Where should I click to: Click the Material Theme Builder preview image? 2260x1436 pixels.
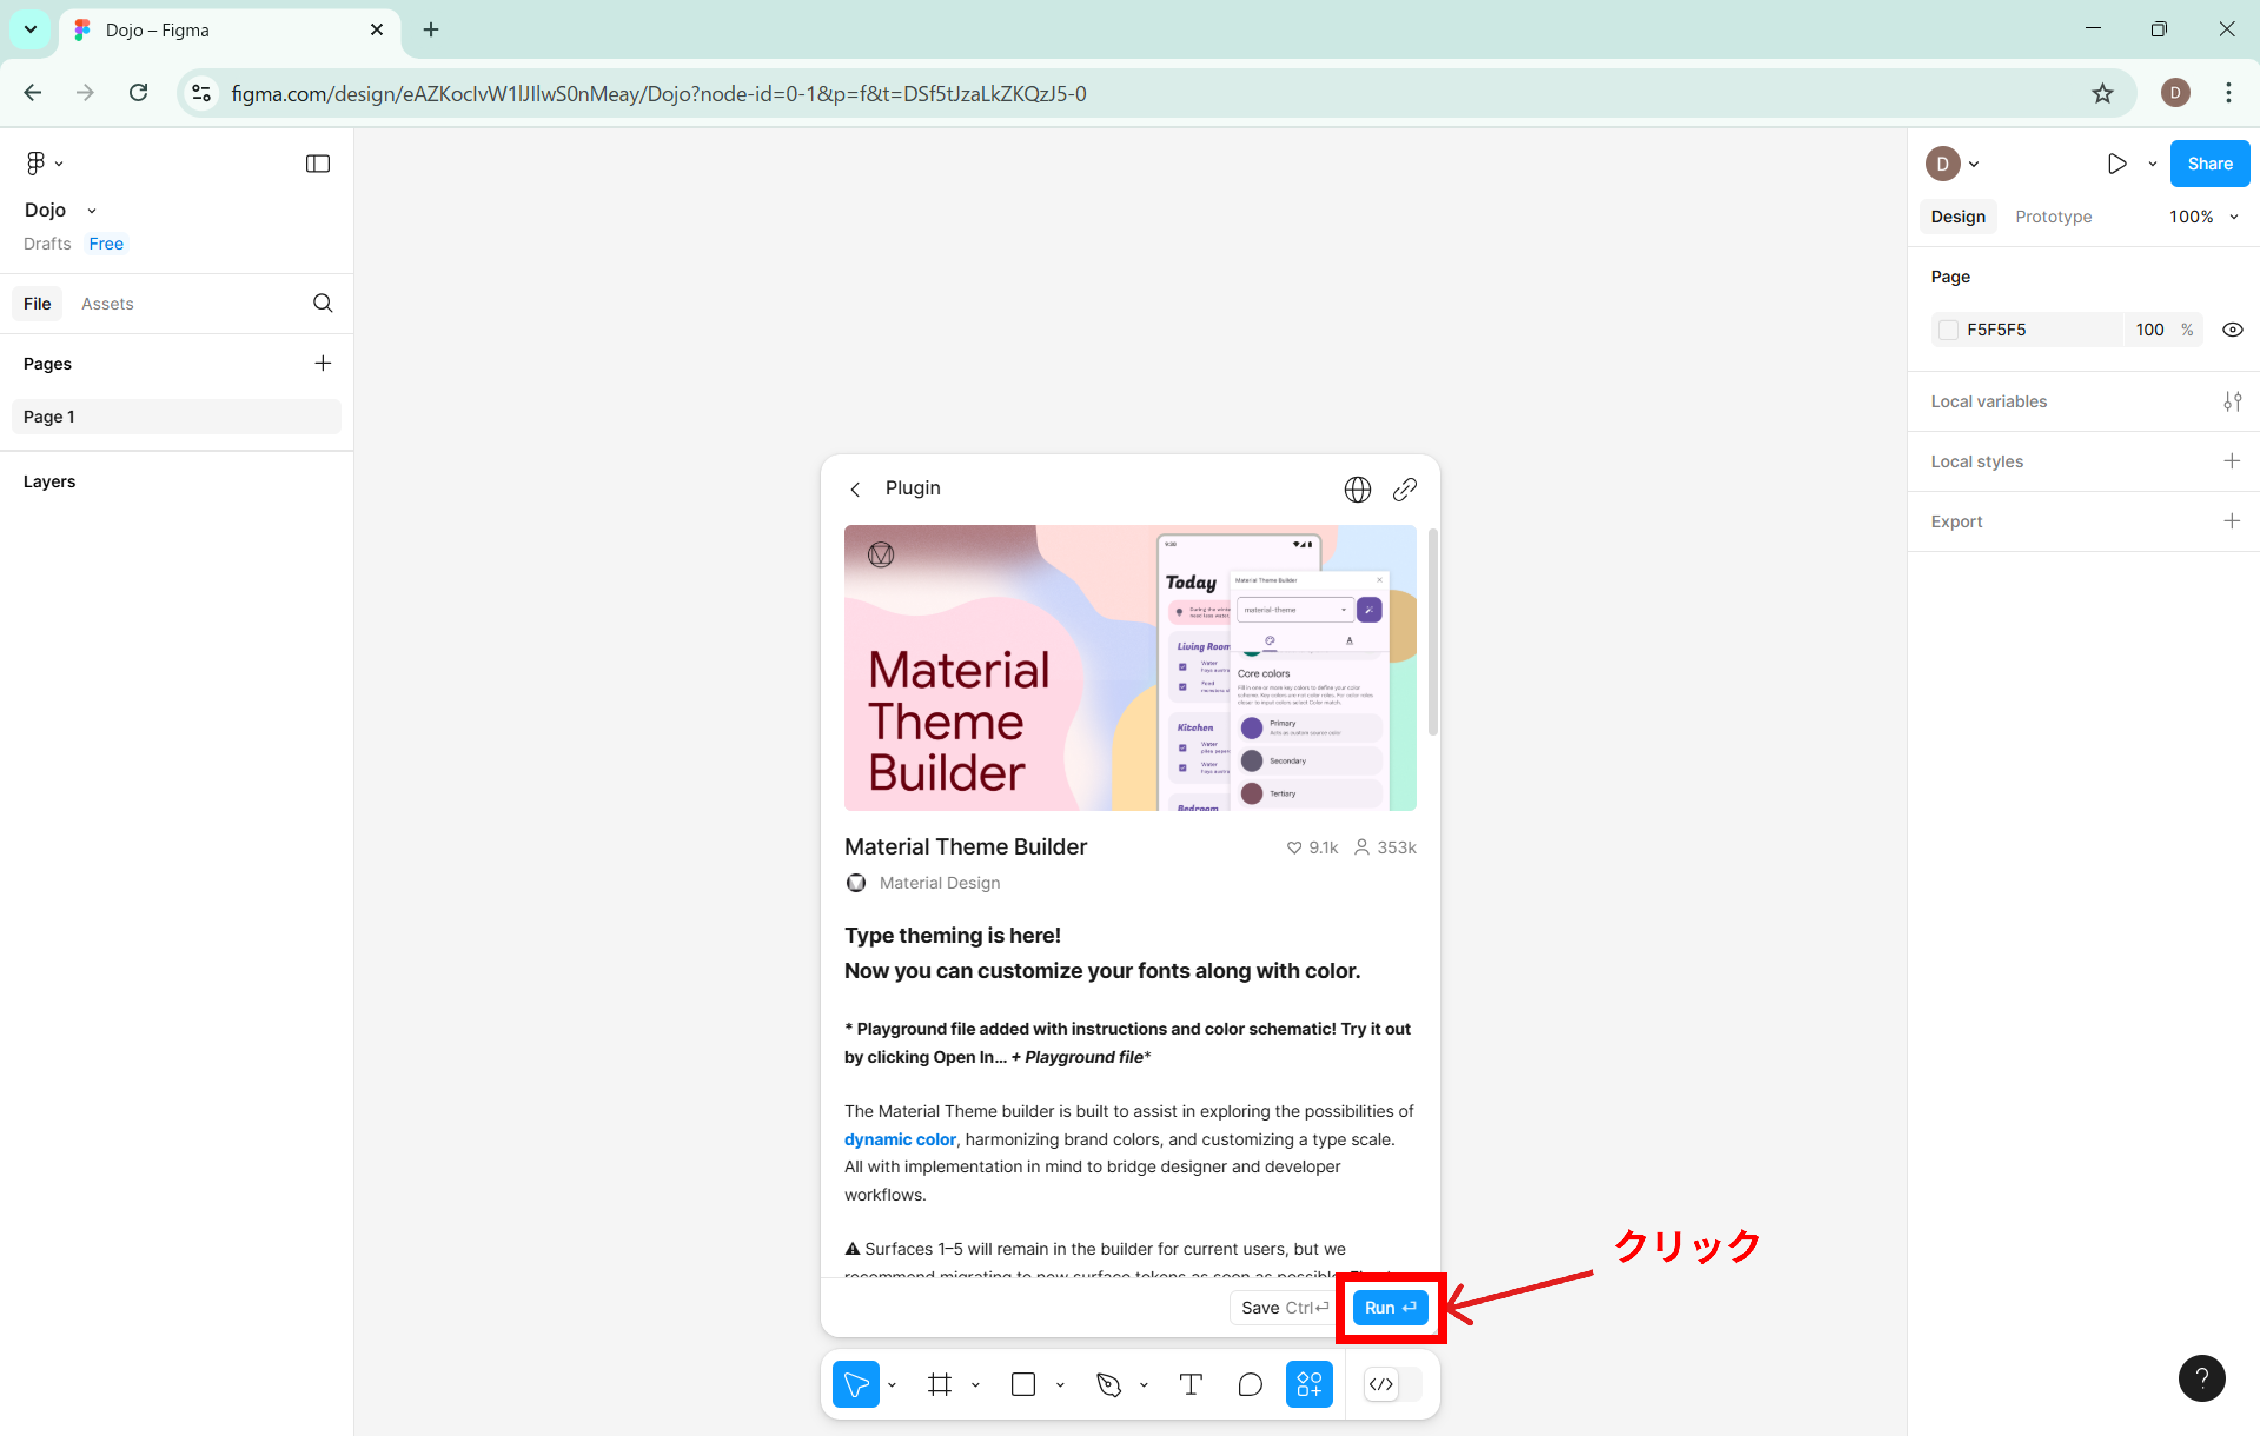tap(1129, 668)
